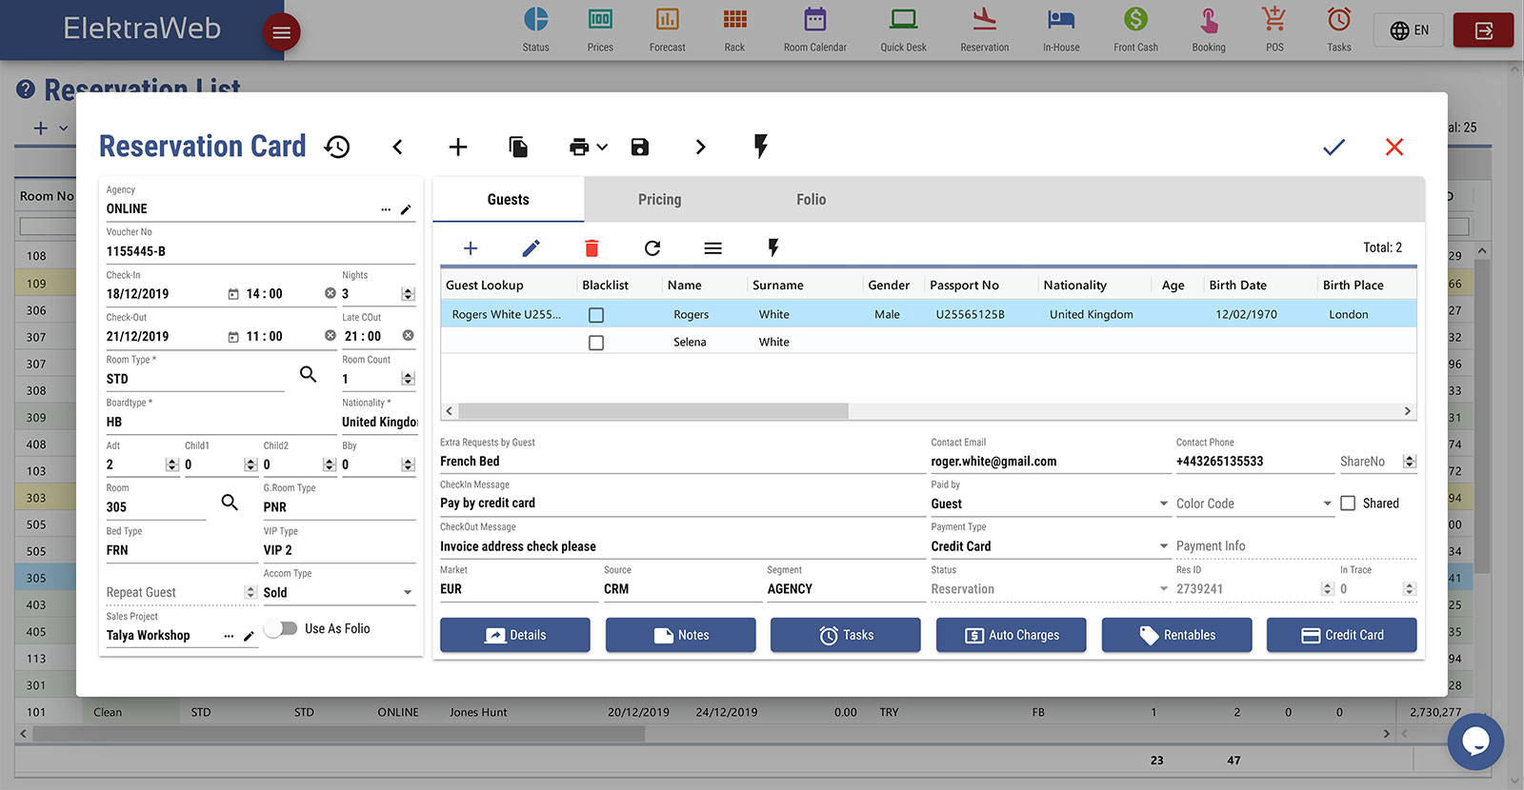Screen dimensions: 1524x790
Task: Click the Notes button
Action: tap(681, 635)
